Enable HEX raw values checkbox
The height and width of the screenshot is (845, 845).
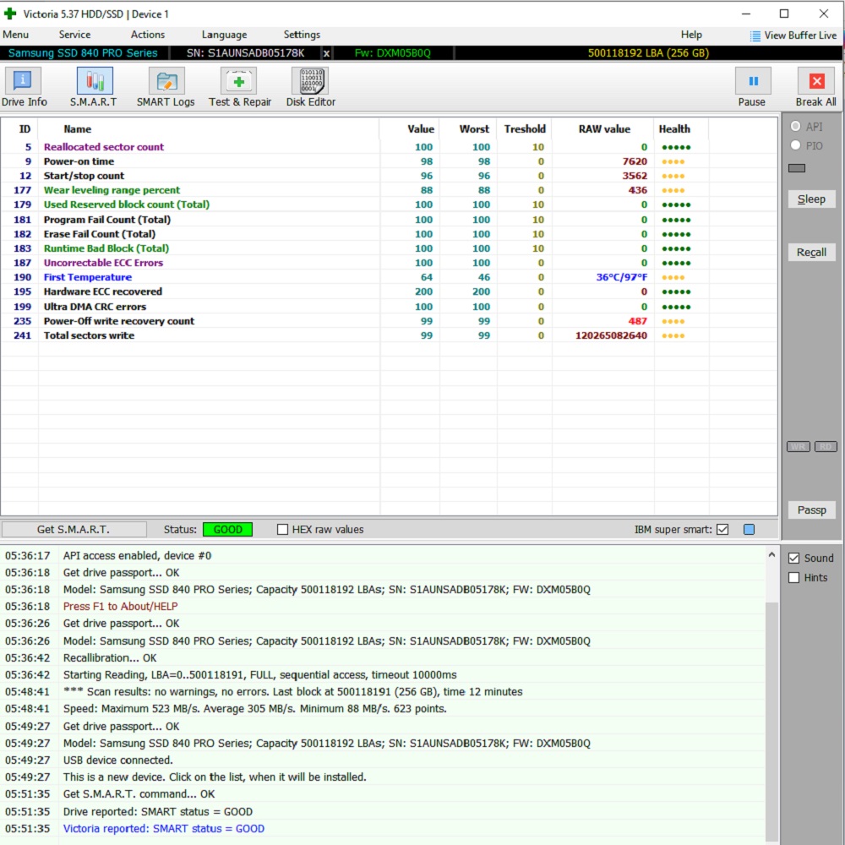click(x=282, y=529)
